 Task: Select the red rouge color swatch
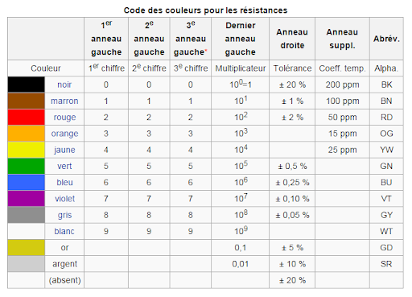click(x=26, y=118)
